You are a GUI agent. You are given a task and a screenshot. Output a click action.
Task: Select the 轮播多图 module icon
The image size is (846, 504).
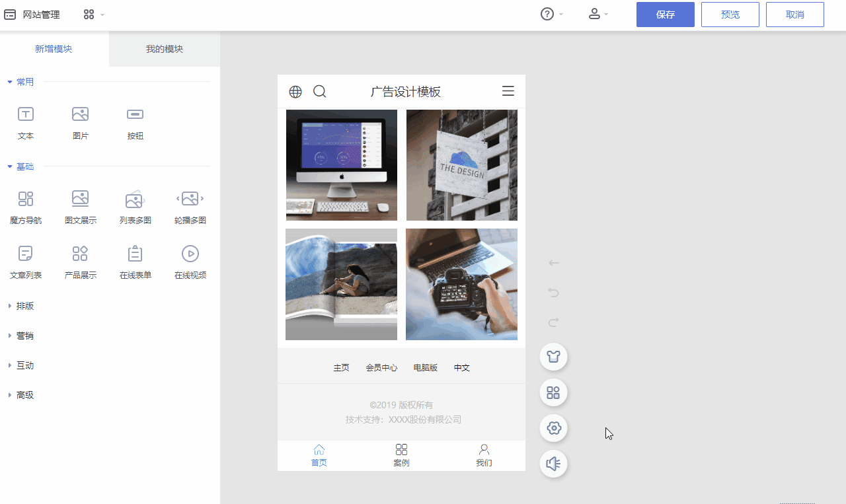(x=190, y=199)
